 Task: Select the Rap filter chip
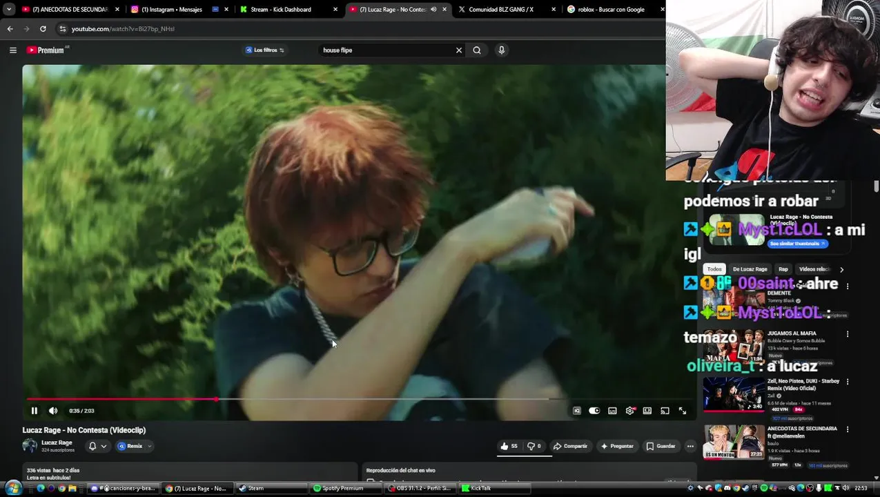point(783,269)
